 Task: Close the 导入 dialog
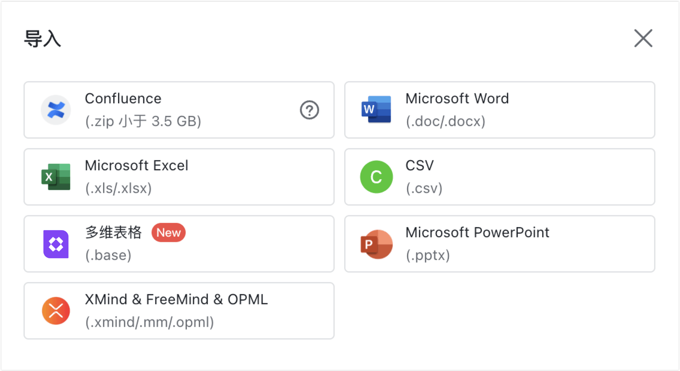click(x=643, y=38)
